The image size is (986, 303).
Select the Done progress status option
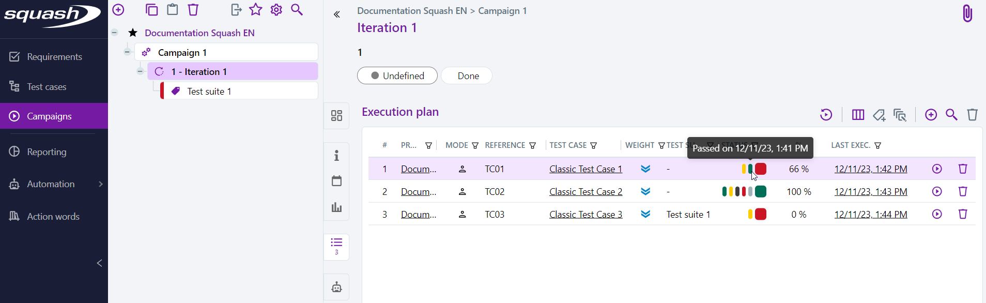pos(468,76)
